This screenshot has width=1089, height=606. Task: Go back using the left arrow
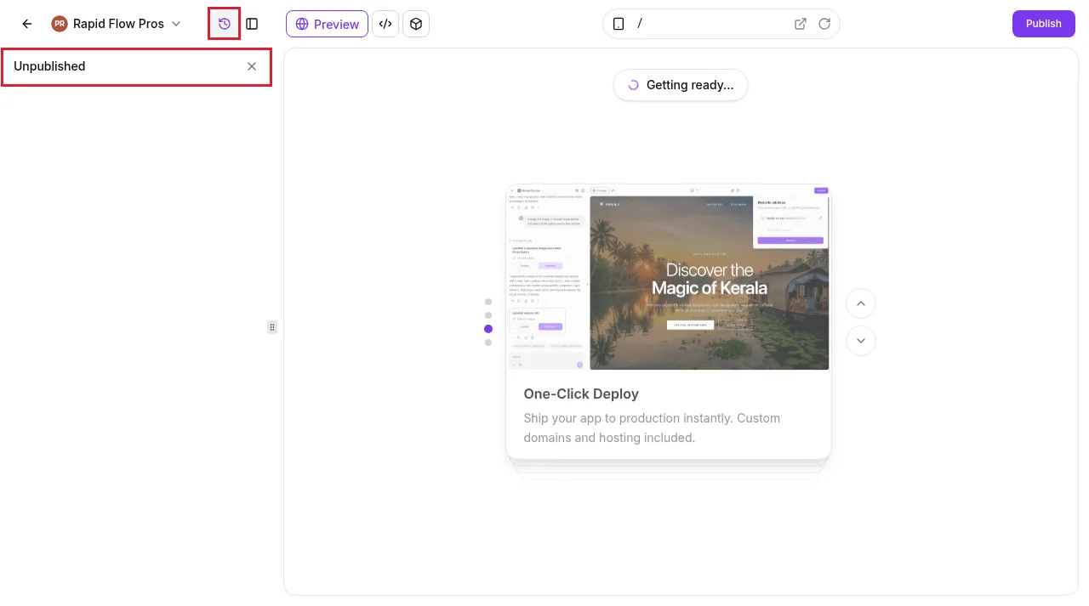27,24
